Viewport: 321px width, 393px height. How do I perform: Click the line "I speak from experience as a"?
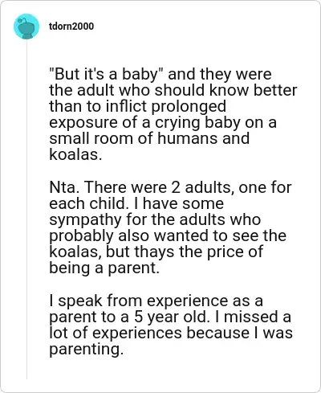156,301
